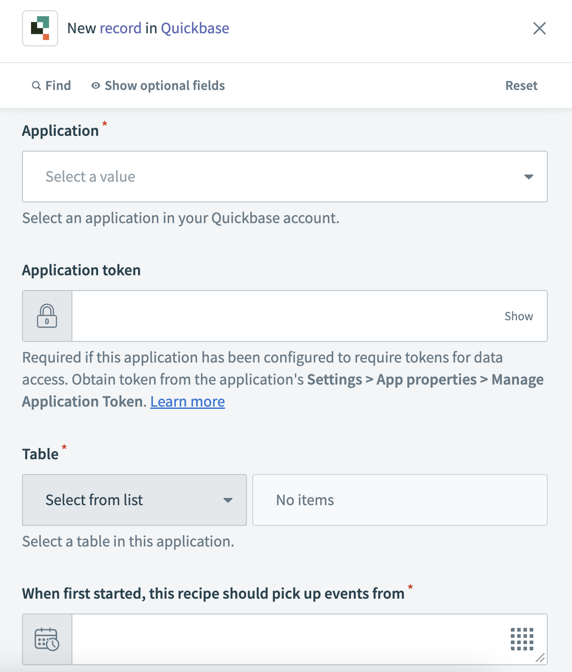The width and height of the screenshot is (572, 672).
Task: Click the 'record' link in the header
Action: point(121,28)
